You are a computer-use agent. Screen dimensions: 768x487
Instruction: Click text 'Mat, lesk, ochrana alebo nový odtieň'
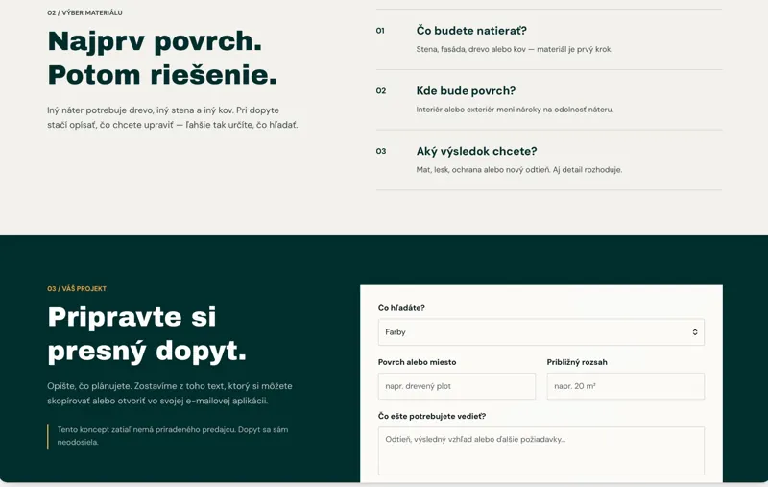pyautogui.click(x=484, y=169)
